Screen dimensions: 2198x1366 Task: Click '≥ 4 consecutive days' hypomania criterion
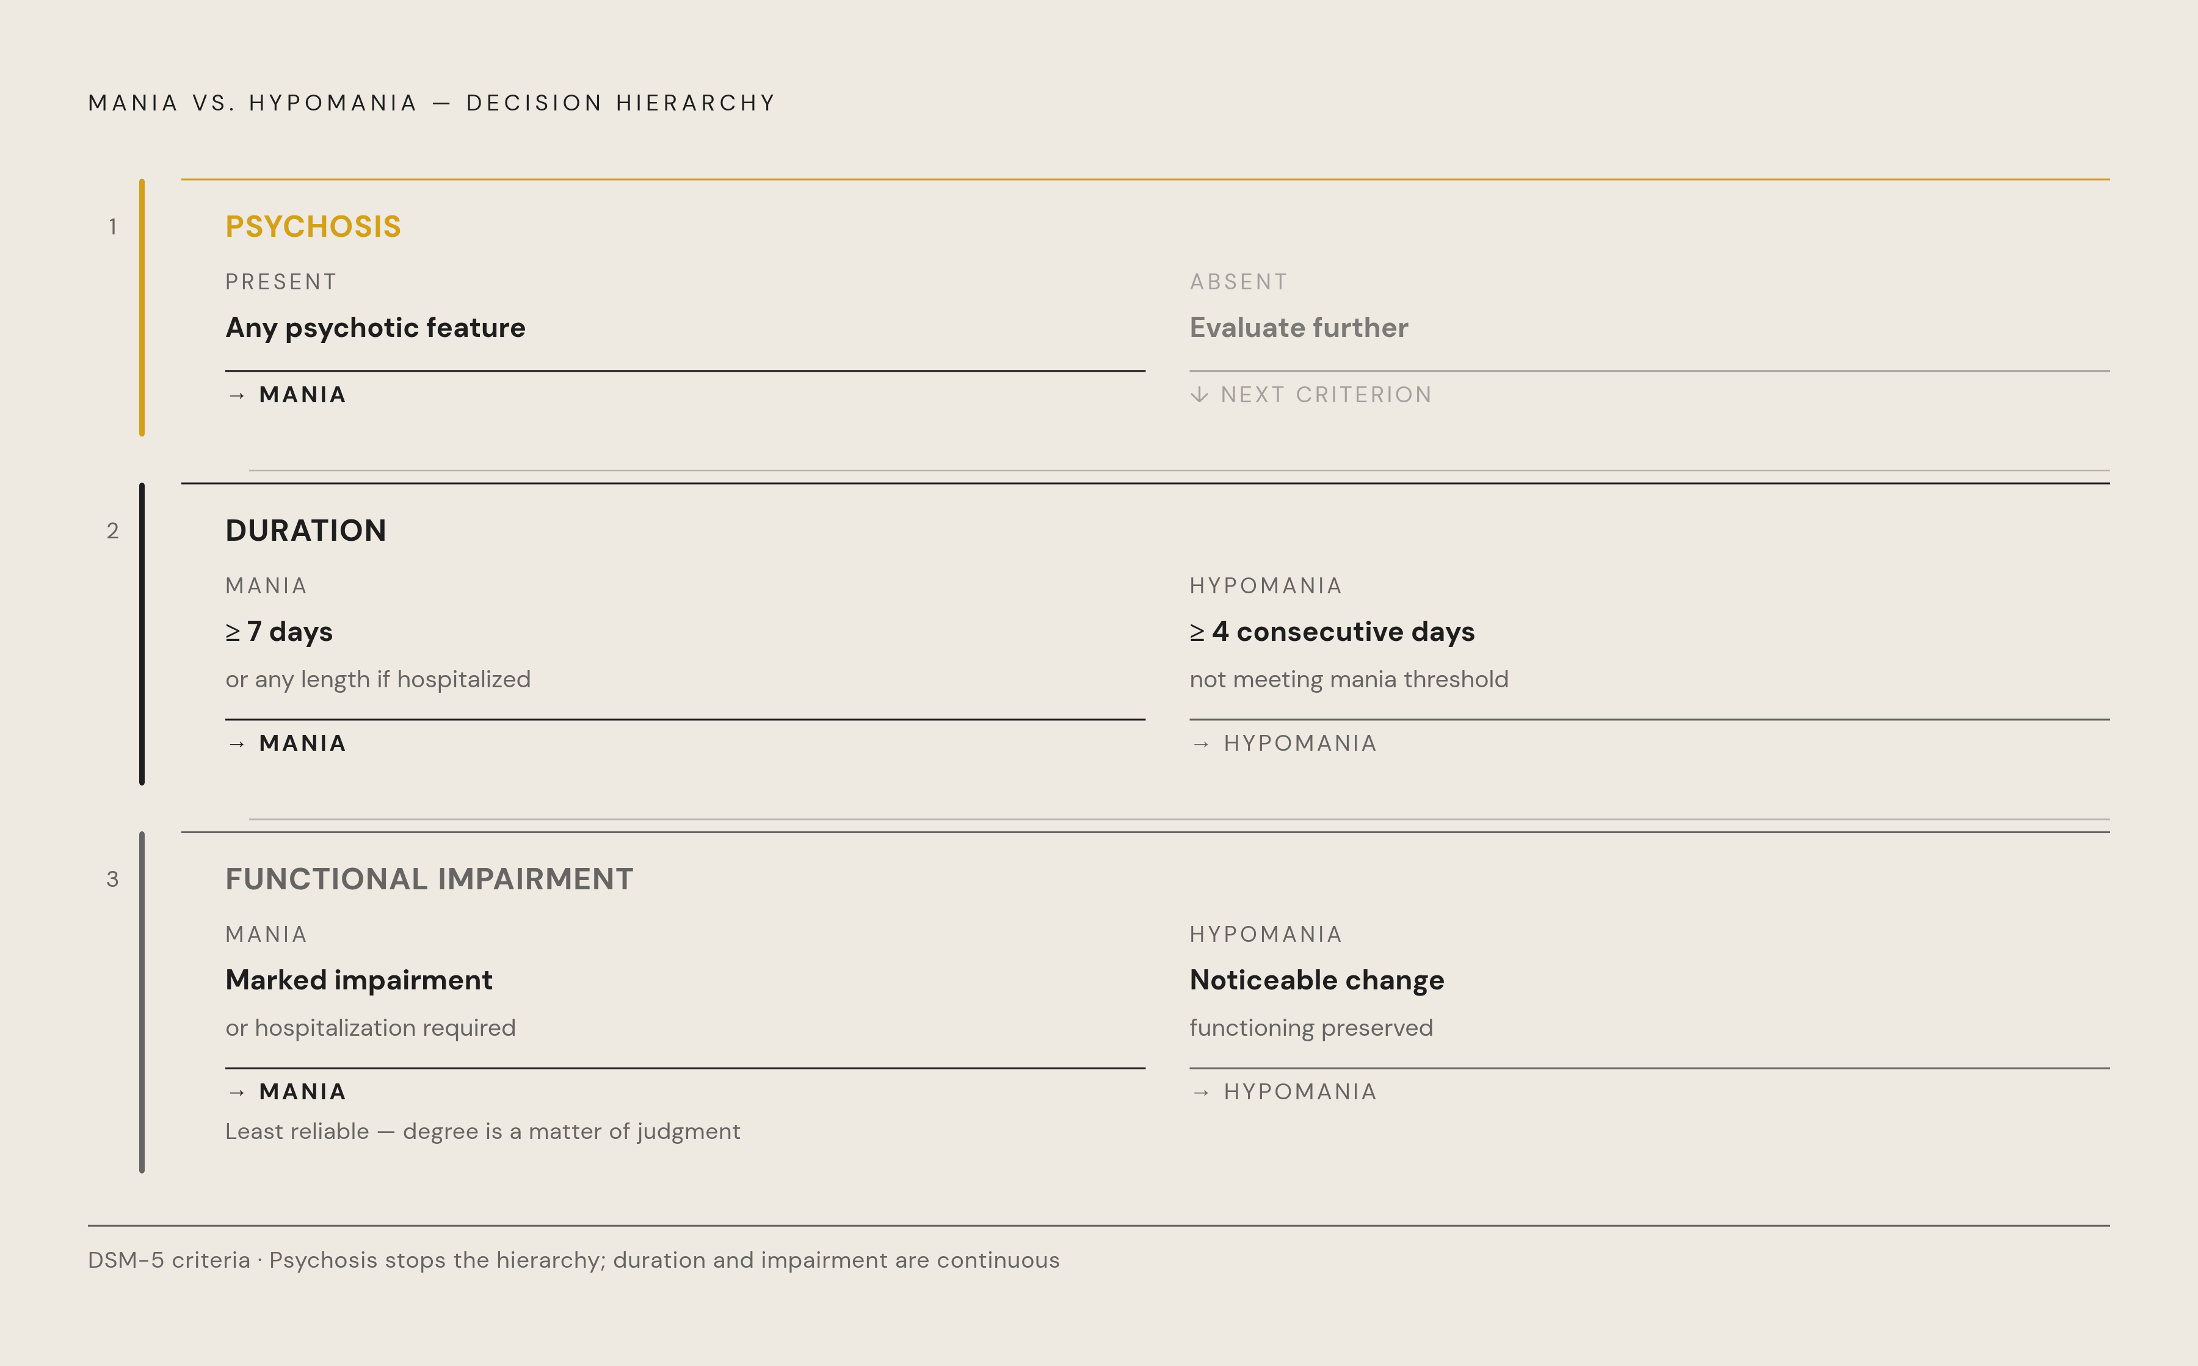tap(1332, 632)
